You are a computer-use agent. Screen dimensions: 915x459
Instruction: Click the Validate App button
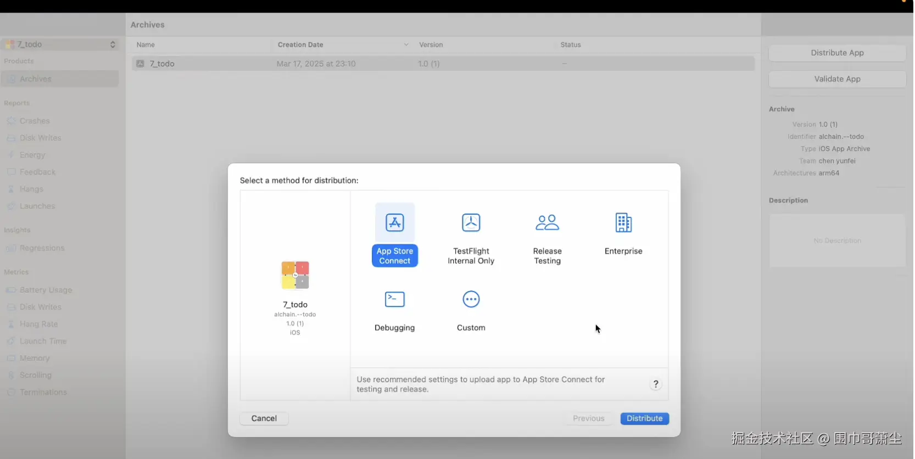pyautogui.click(x=837, y=79)
